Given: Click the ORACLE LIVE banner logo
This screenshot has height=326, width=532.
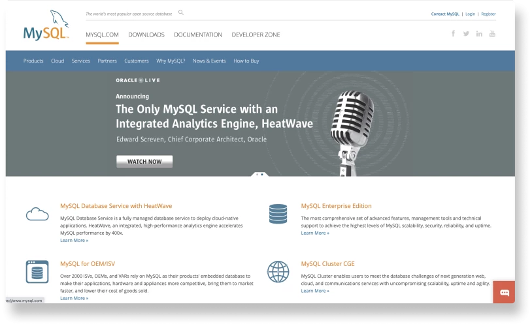Looking at the screenshot, I should [138, 80].
